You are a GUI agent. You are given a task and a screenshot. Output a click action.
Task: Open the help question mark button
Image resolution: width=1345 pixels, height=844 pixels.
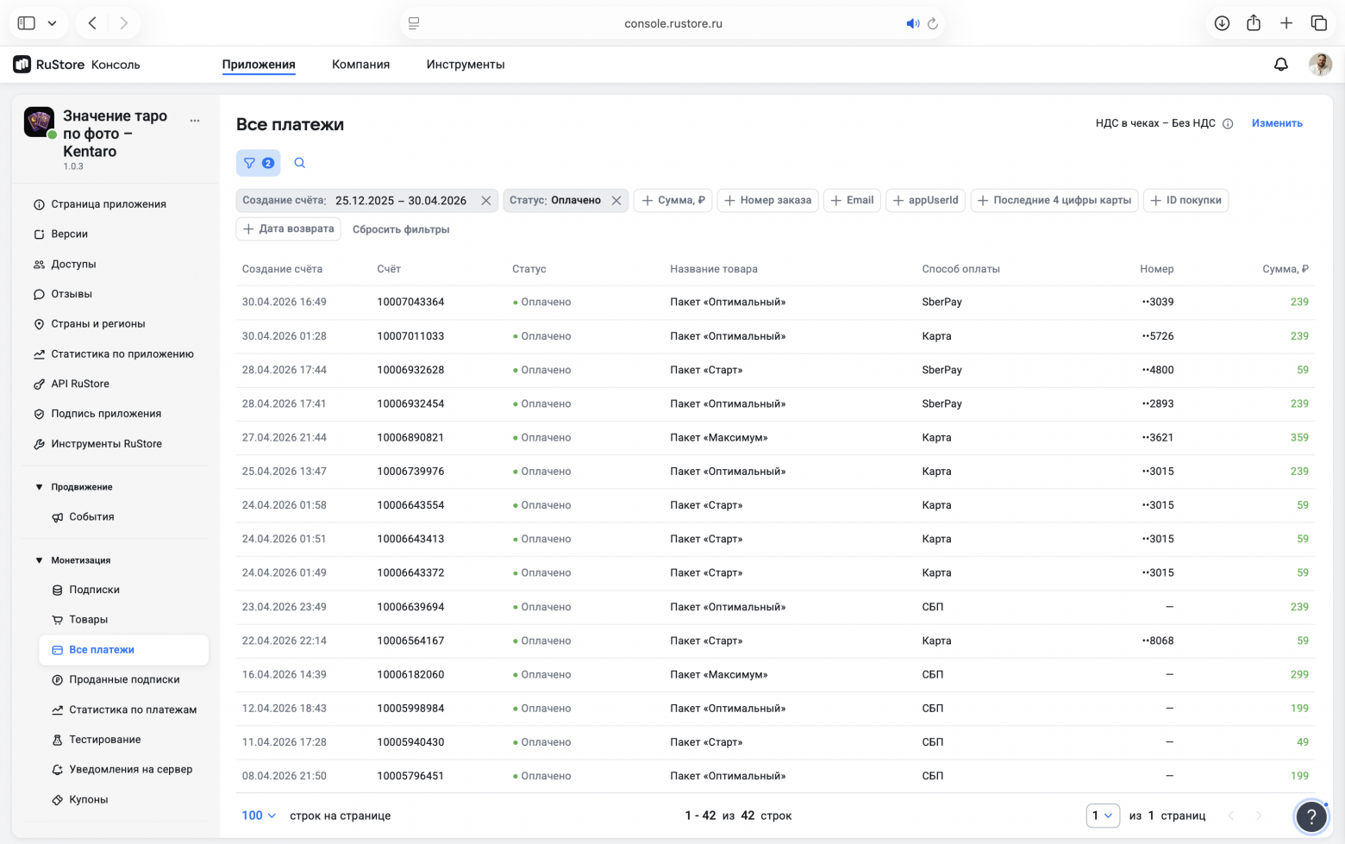pyautogui.click(x=1311, y=816)
